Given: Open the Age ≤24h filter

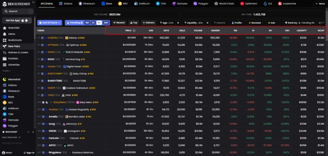Looking at the screenshot, I should 167,23.
